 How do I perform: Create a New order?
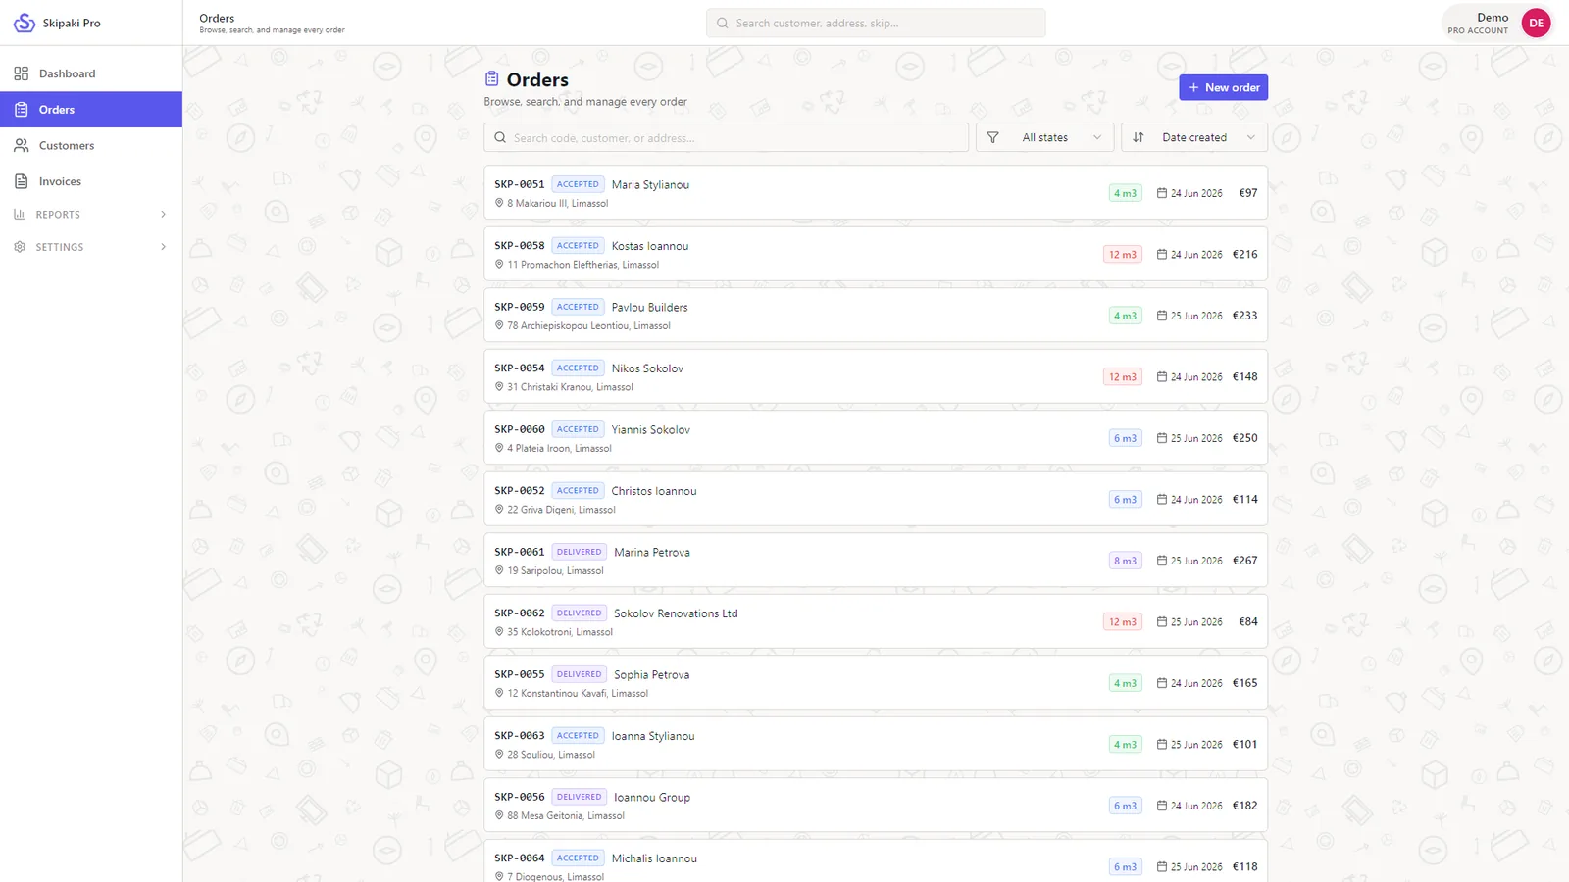tap(1223, 87)
